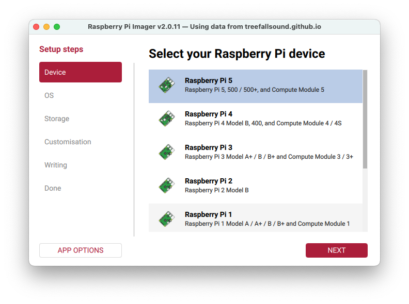This screenshot has width=409, height=304.
Task: Open the Storage setup step
Action: (x=57, y=119)
